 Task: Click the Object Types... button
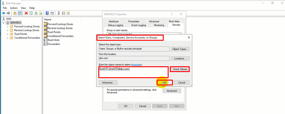(x=180, y=49)
